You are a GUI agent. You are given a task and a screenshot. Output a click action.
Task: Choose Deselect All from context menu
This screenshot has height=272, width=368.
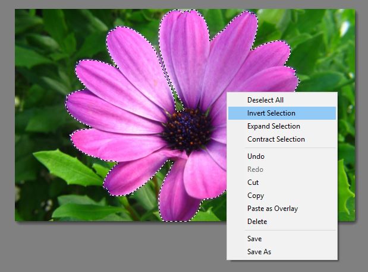coord(282,100)
